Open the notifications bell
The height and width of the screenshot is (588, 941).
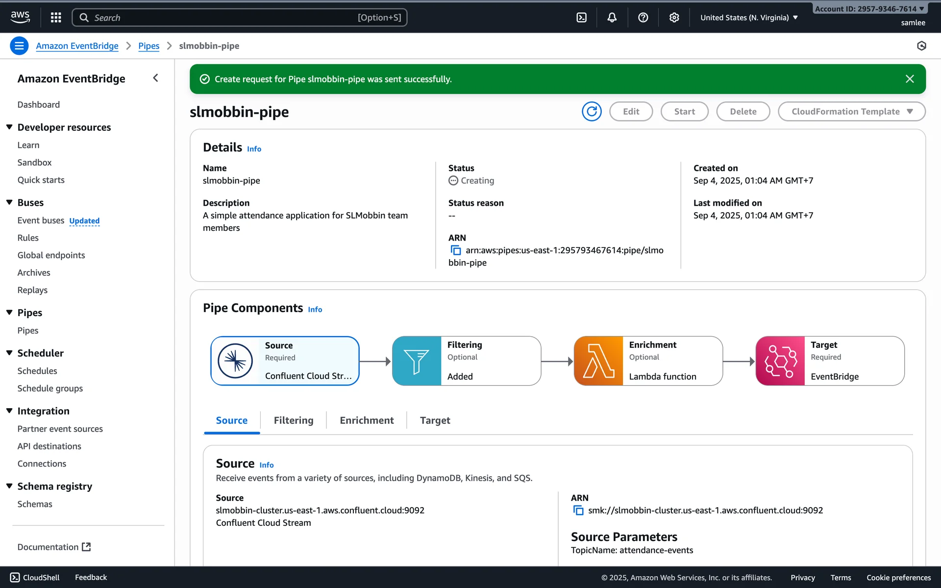pos(612,18)
